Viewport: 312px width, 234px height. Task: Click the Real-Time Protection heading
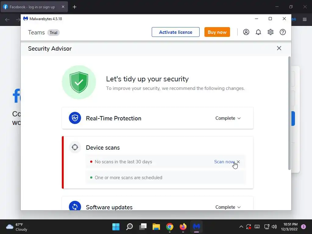pyautogui.click(x=114, y=119)
